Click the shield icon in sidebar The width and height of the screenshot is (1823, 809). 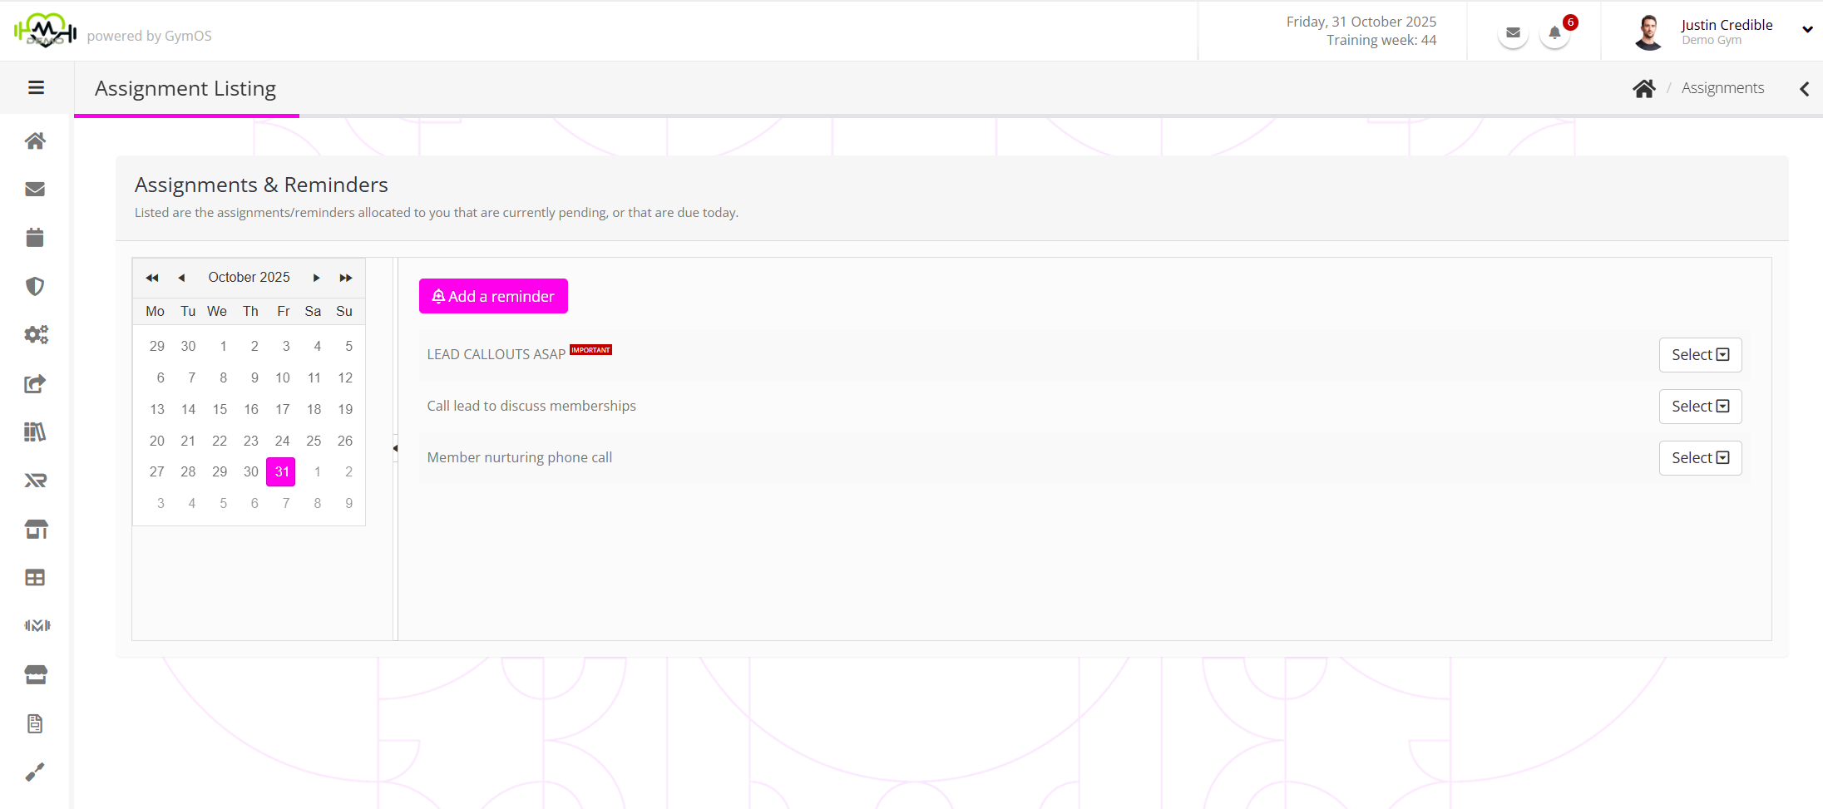(x=35, y=286)
